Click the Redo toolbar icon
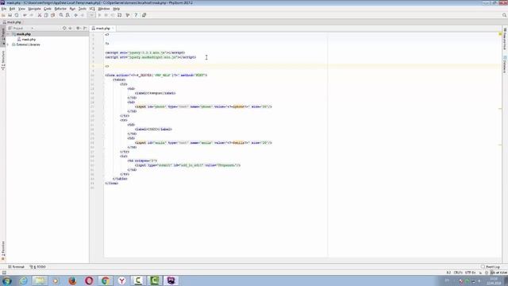This screenshot has height=286, width=508. [x=32, y=15]
